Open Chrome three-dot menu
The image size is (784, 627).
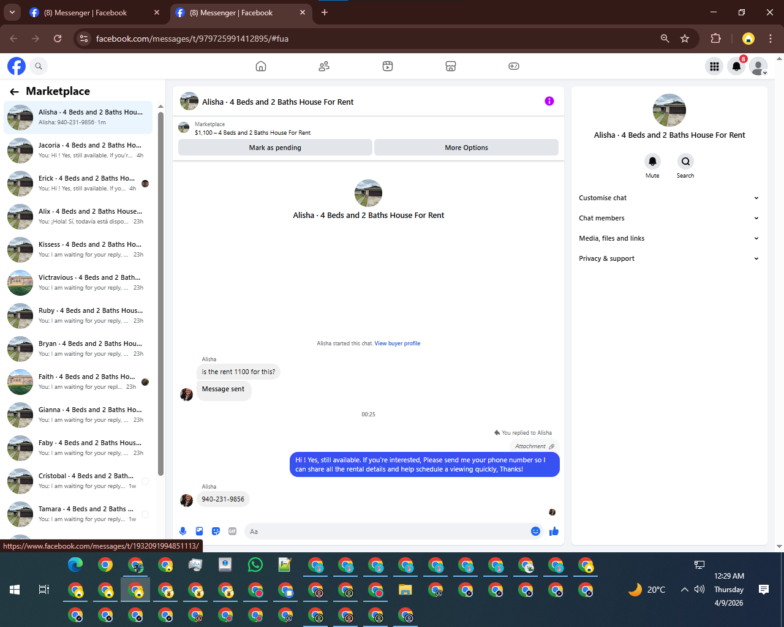(771, 39)
